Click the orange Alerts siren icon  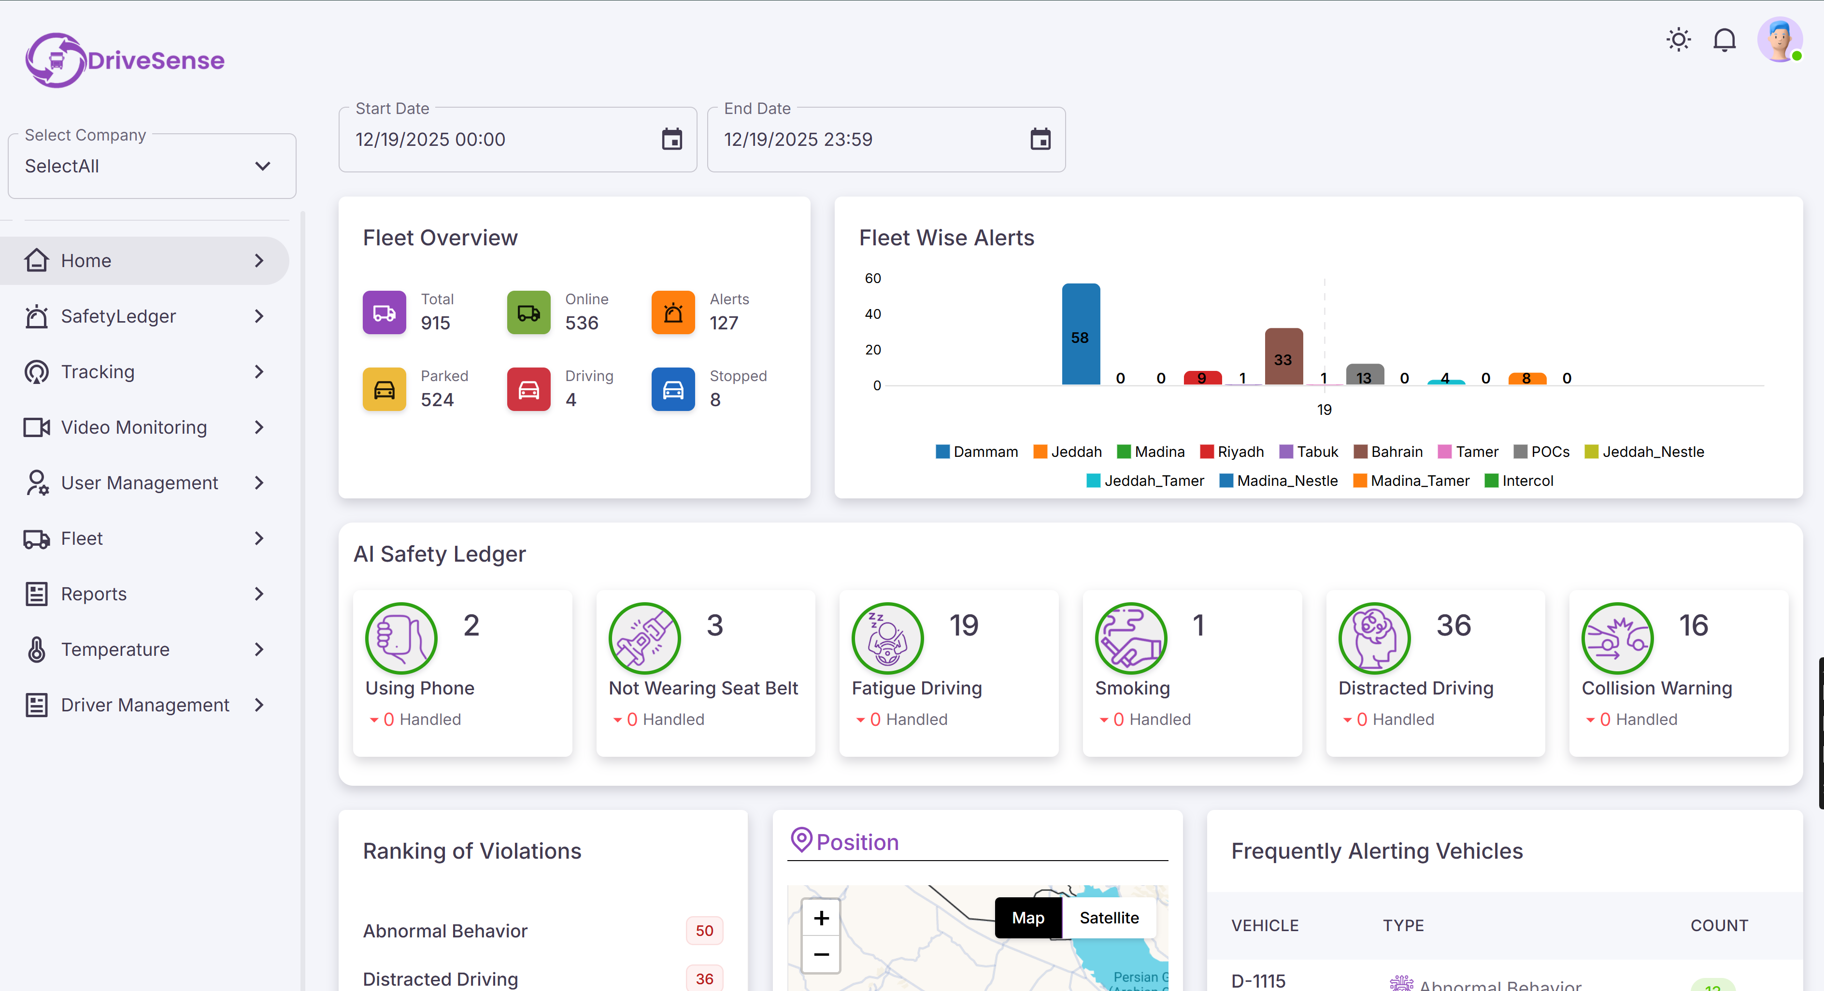pos(673,312)
